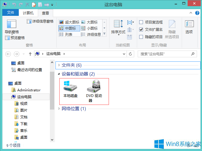Open the Downloads (下载) folder
The height and width of the screenshot is (151, 202).
click(x=21, y=124)
